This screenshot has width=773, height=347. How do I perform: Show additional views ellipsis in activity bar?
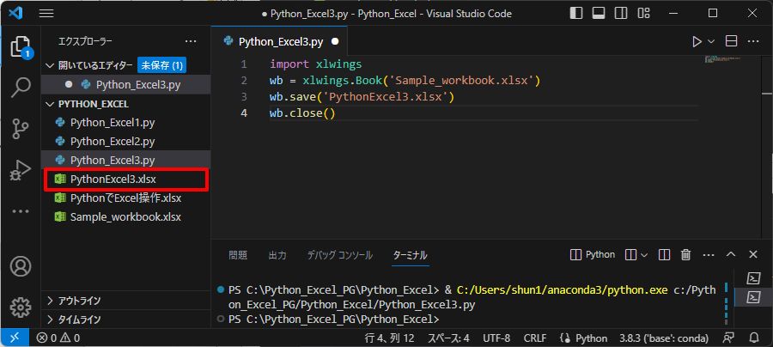(x=21, y=211)
